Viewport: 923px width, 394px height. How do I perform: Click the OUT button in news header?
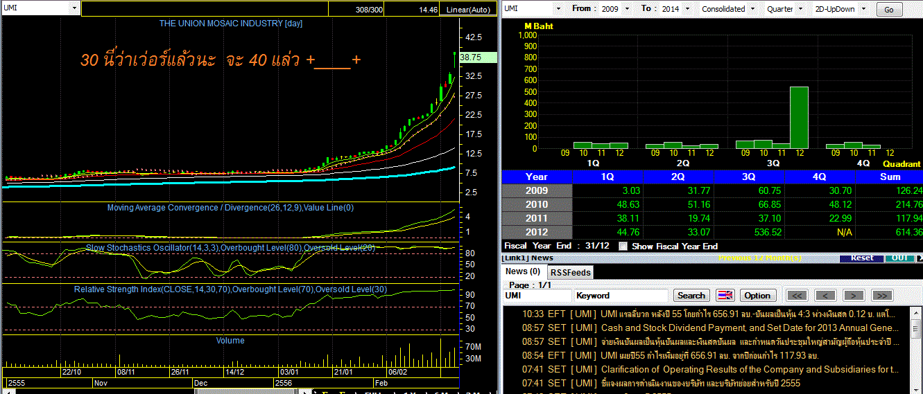[899, 258]
